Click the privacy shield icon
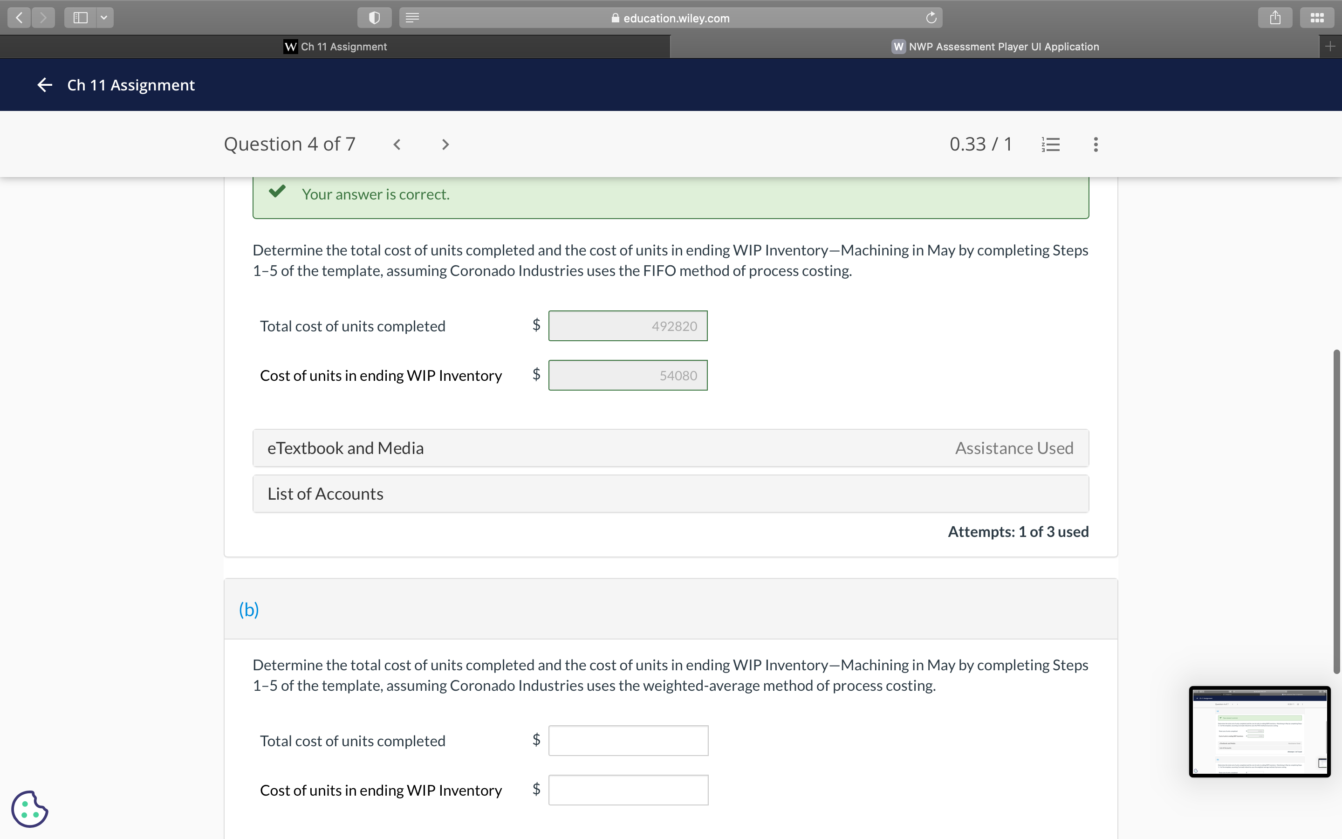The height and width of the screenshot is (839, 1342). tap(374, 18)
